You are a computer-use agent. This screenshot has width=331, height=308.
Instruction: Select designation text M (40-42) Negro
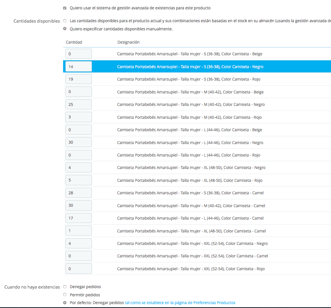click(x=191, y=104)
